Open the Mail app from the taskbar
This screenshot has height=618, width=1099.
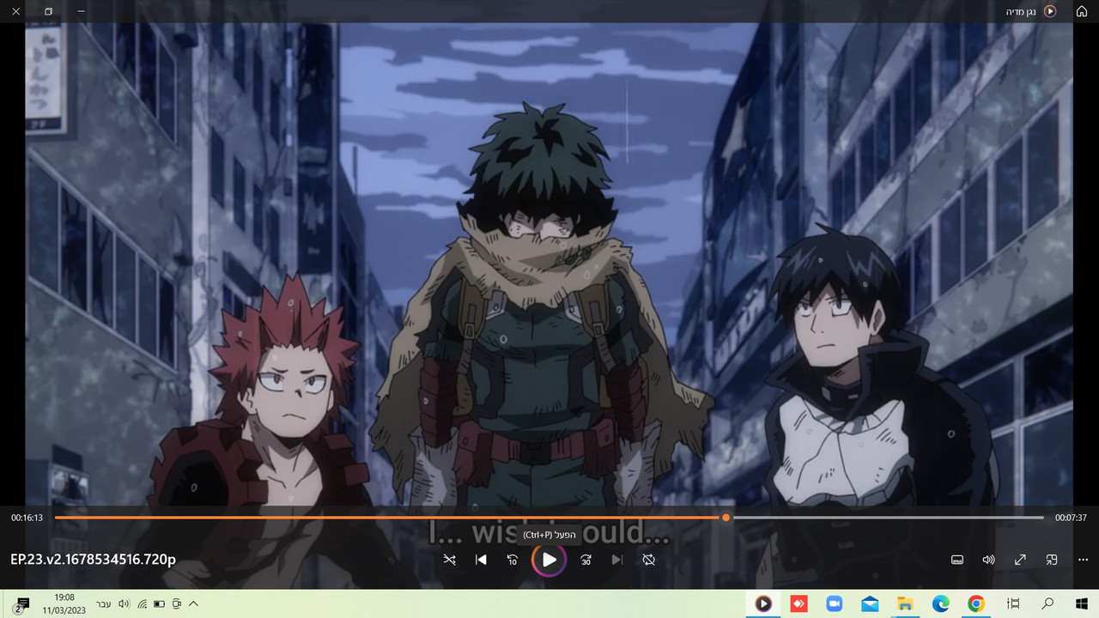point(870,603)
